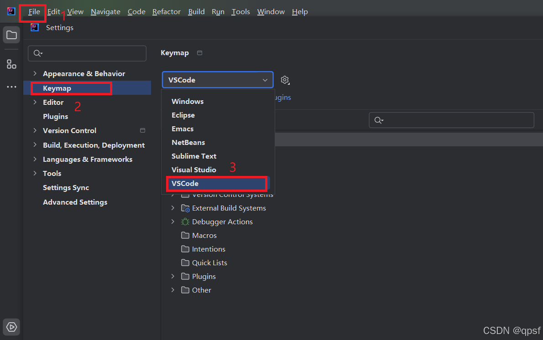Click the Plugins folder icon in action tree
The width and height of the screenshot is (543, 340).
[185, 276]
